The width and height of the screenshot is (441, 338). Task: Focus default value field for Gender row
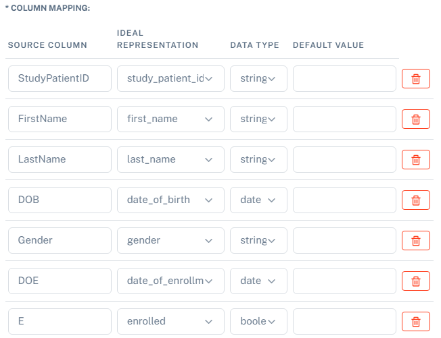344,240
